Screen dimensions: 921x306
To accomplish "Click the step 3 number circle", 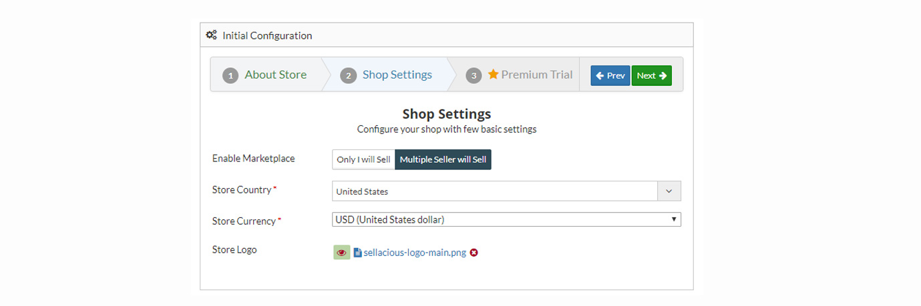I will point(474,75).
